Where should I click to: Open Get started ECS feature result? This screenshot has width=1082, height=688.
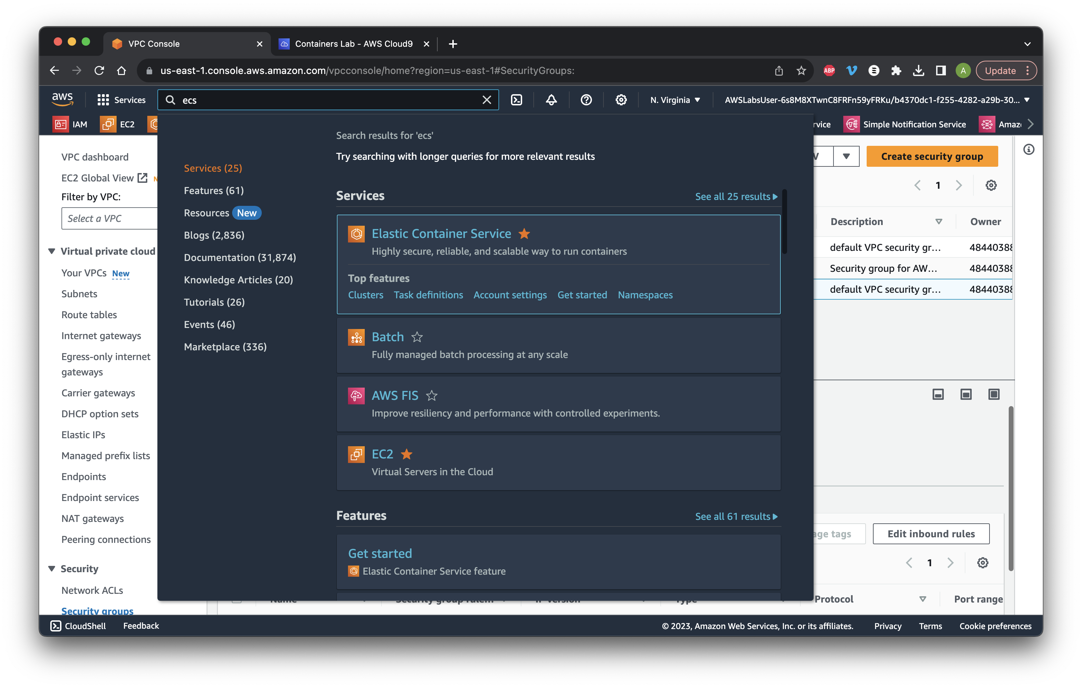[380, 553]
